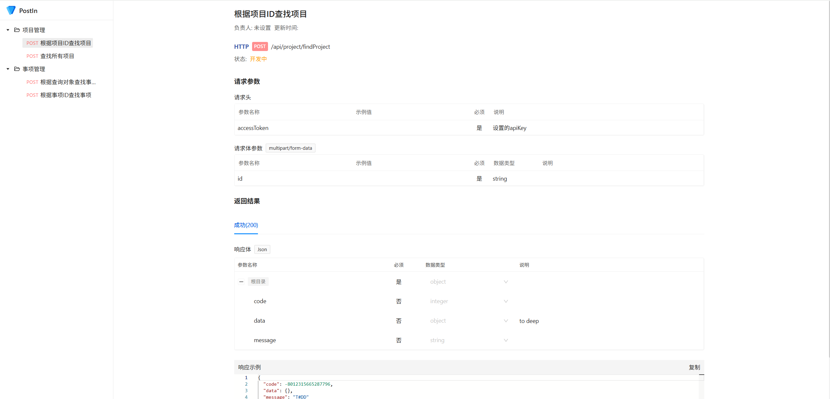Image resolution: width=830 pixels, height=399 pixels.
Task: Click the 项目管理 folder icon
Action: click(17, 30)
